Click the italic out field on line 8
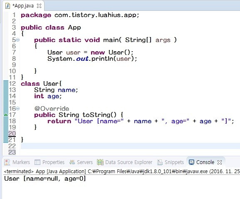The height and width of the screenshot is (199, 240). click(x=82, y=59)
